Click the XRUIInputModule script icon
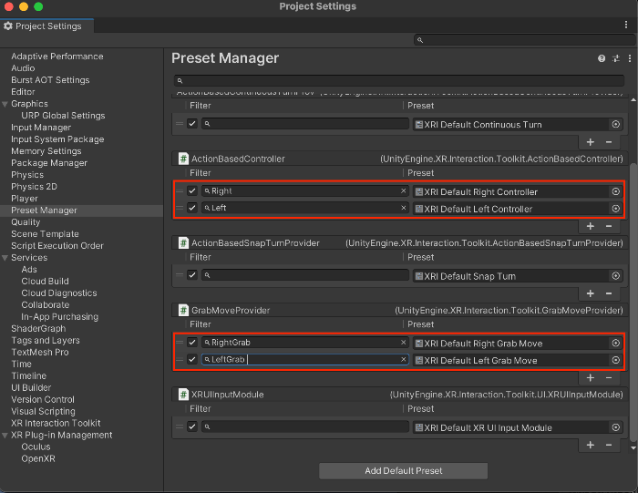Screen dimensions: 638x493 [183, 395]
